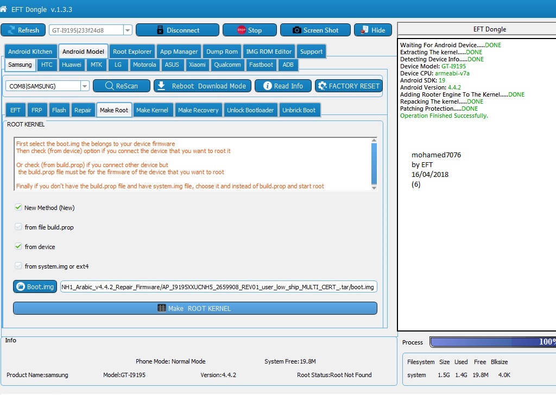Select the Qualcomm tab
The image size is (556, 395).
(228, 65)
